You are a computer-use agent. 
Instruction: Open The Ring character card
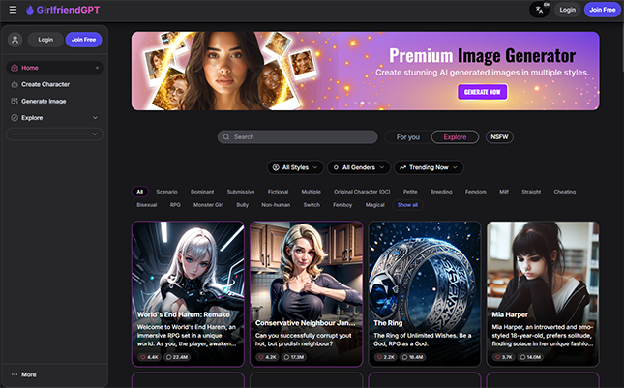point(425,294)
